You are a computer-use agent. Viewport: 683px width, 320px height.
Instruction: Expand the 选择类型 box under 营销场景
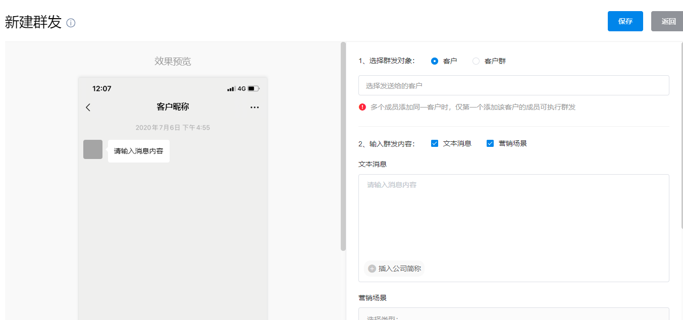pyautogui.click(x=513, y=315)
